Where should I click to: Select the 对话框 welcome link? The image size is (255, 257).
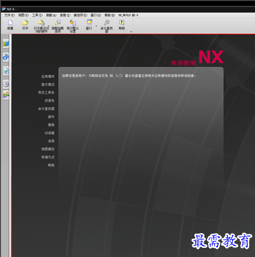pos(49,133)
